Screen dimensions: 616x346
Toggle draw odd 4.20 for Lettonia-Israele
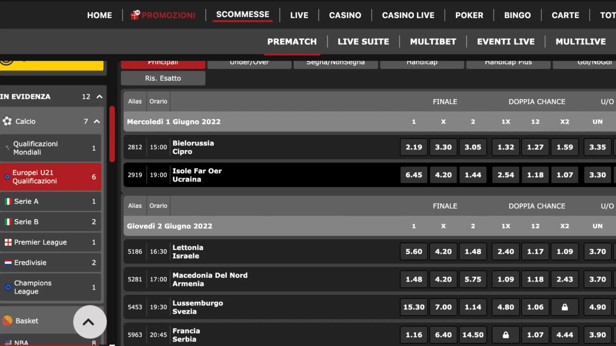click(x=443, y=251)
